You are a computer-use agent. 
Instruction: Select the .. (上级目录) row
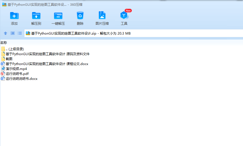(15, 49)
